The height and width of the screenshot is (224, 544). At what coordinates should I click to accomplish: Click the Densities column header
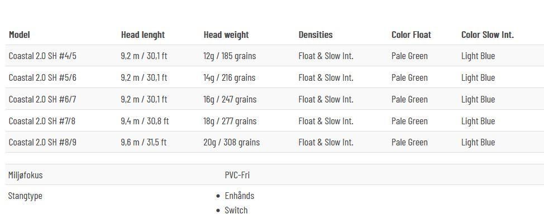tap(316, 35)
